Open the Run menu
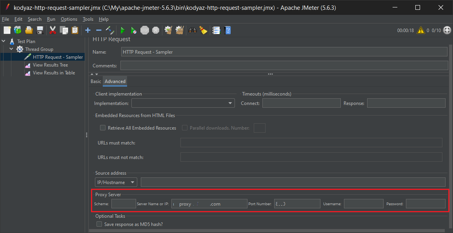 [x=51, y=19]
